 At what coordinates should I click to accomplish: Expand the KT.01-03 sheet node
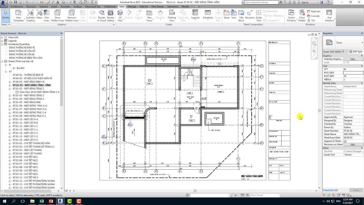coord(10,95)
